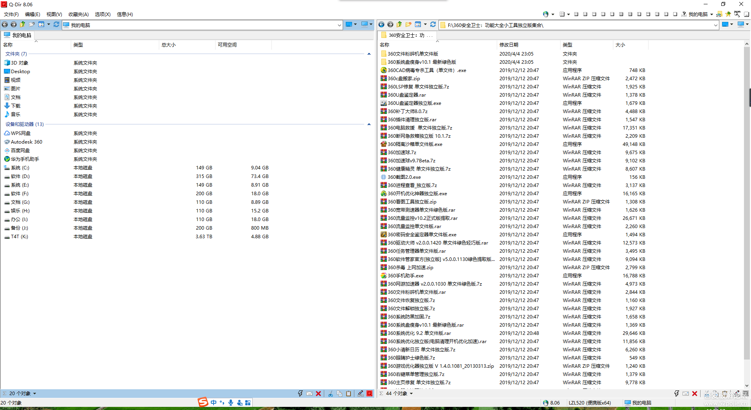Image resolution: width=751 pixels, height=410 pixels.
Task: Refresh the right pane folder listing
Action: (433, 25)
